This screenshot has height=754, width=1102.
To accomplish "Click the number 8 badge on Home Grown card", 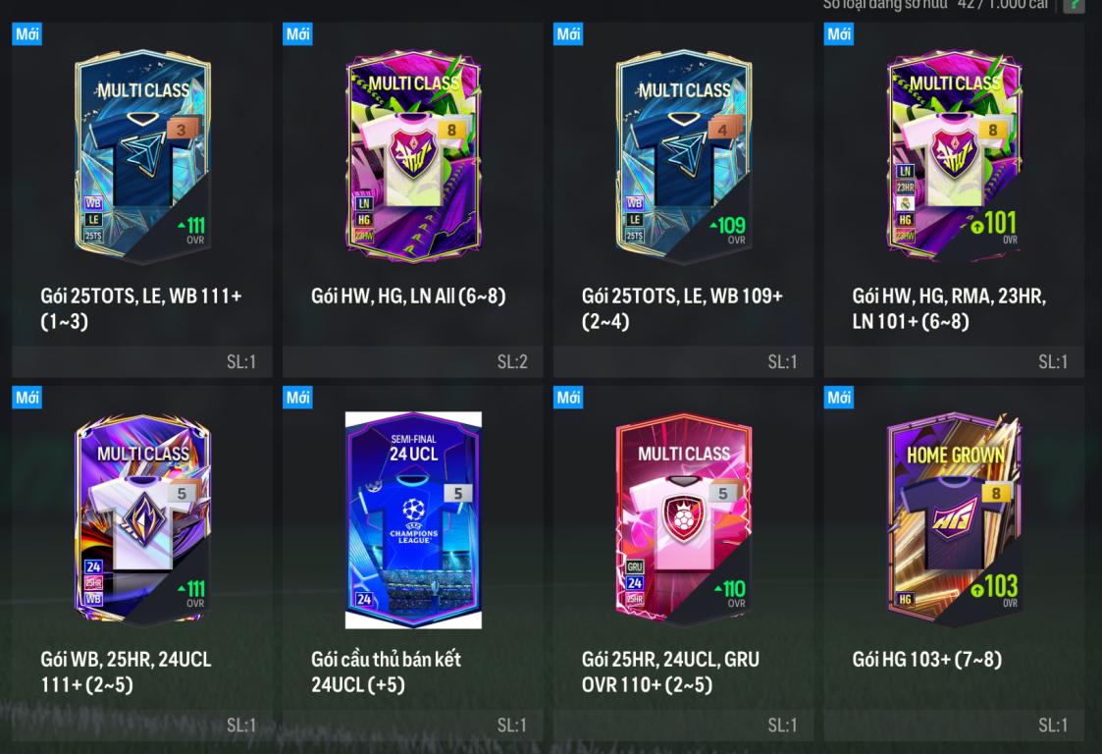I will (x=996, y=493).
